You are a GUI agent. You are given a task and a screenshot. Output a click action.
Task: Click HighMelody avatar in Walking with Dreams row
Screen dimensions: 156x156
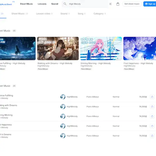pos(63,106)
